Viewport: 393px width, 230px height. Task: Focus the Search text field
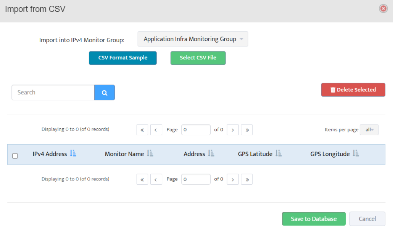[x=53, y=93]
